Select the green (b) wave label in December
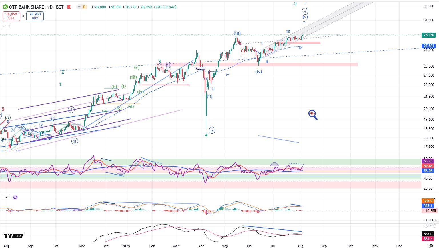 [114, 87]
